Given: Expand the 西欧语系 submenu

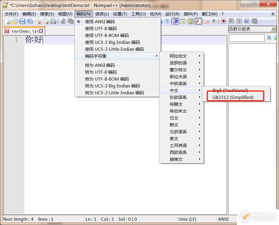Looking at the screenshot, I should [177, 152].
